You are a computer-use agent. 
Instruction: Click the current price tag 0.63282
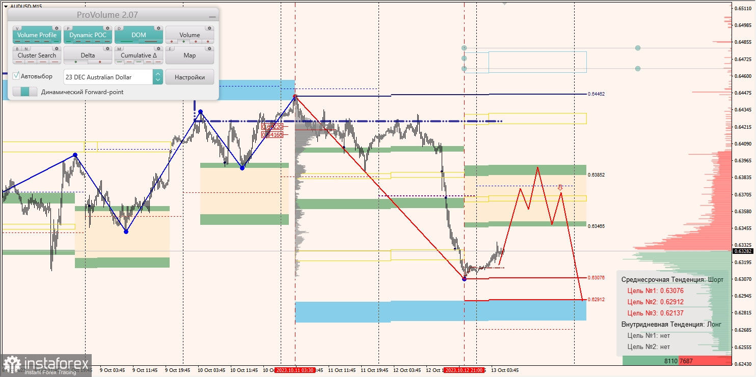pyautogui.click(x=744, y=251)
